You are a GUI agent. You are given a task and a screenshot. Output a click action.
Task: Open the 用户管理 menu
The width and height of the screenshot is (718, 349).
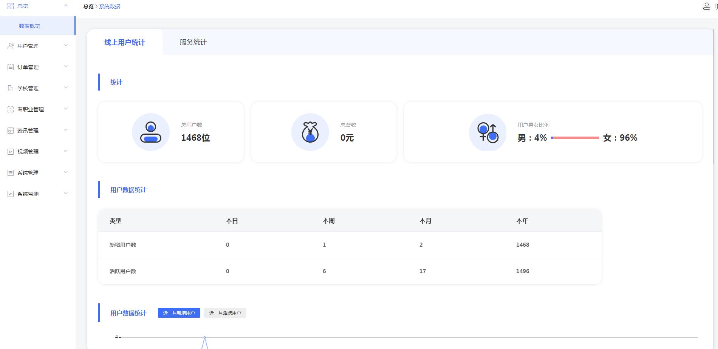[x=37, y=46]
